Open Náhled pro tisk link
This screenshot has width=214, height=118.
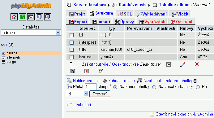(x=86, y=81)
